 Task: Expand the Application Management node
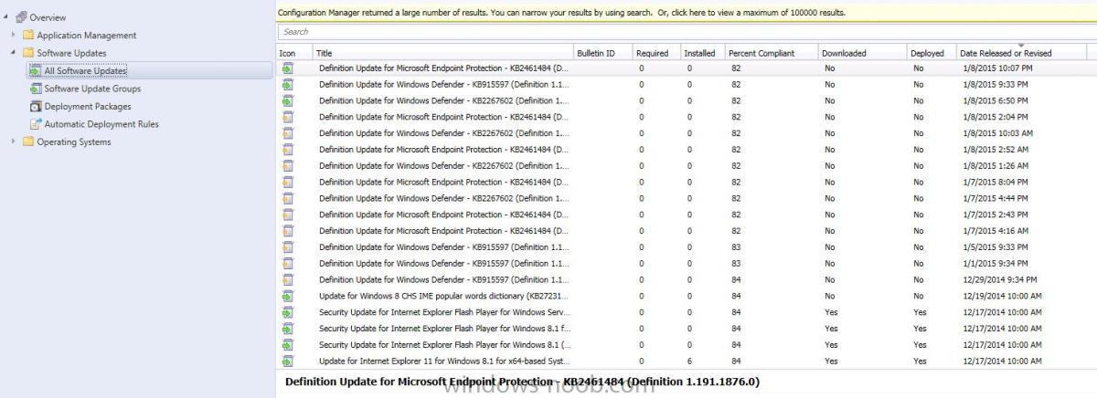[14, 35]
